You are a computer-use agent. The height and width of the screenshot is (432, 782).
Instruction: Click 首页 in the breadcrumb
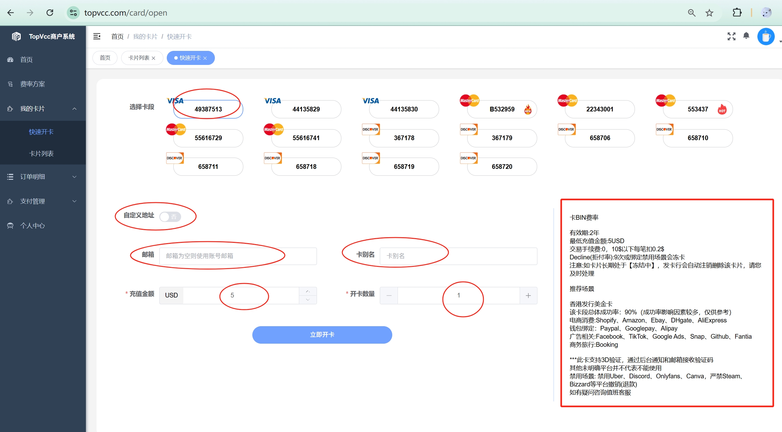click(x=117, y=37)
